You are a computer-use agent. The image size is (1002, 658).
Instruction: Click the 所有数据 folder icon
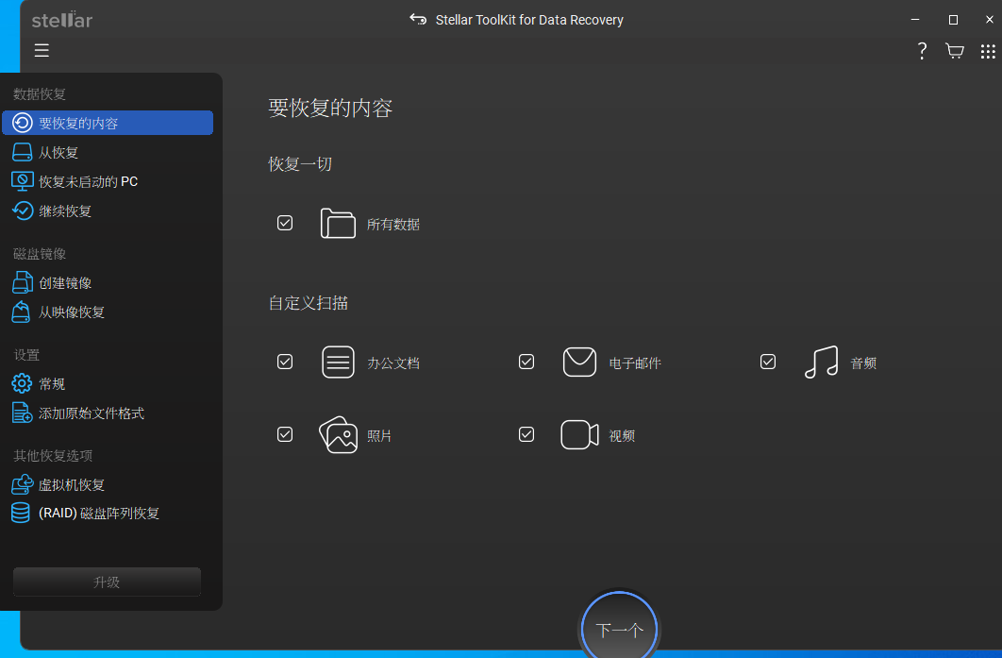tap(338, 223)
